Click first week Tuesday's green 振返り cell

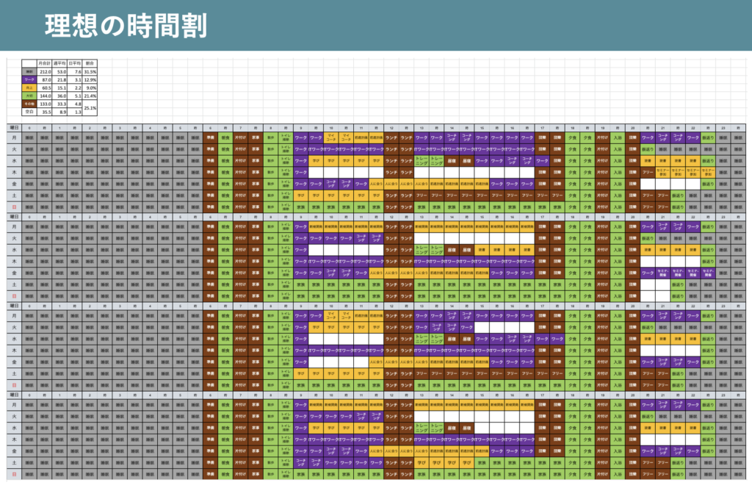648,149
